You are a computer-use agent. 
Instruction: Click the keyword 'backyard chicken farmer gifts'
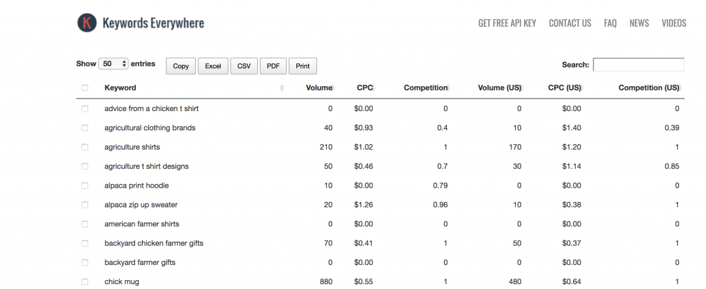click(x=154, y=243)
